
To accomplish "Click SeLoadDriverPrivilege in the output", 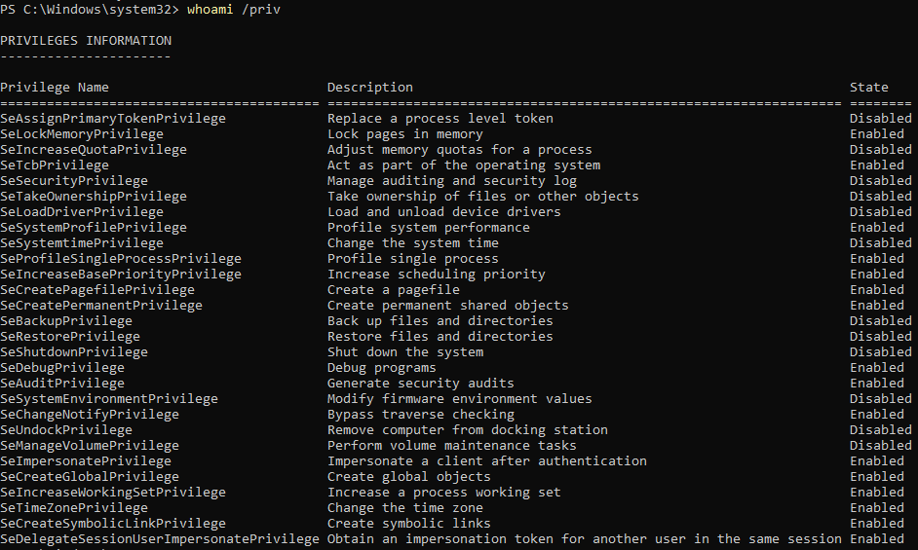I will [82, 212].
